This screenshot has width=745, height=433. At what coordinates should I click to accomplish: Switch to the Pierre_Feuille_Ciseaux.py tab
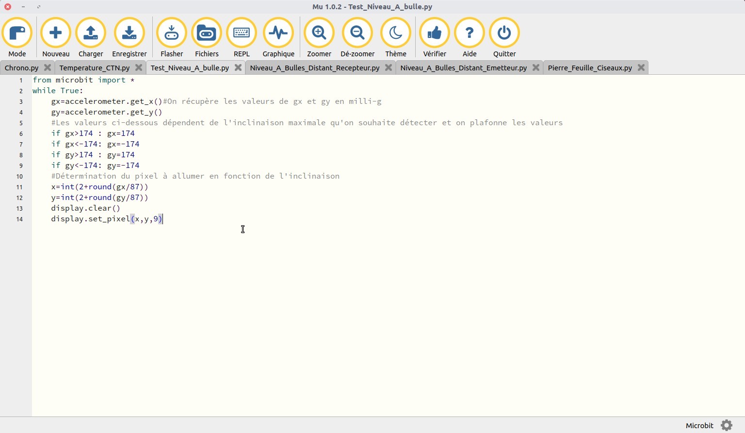[589, 68]
